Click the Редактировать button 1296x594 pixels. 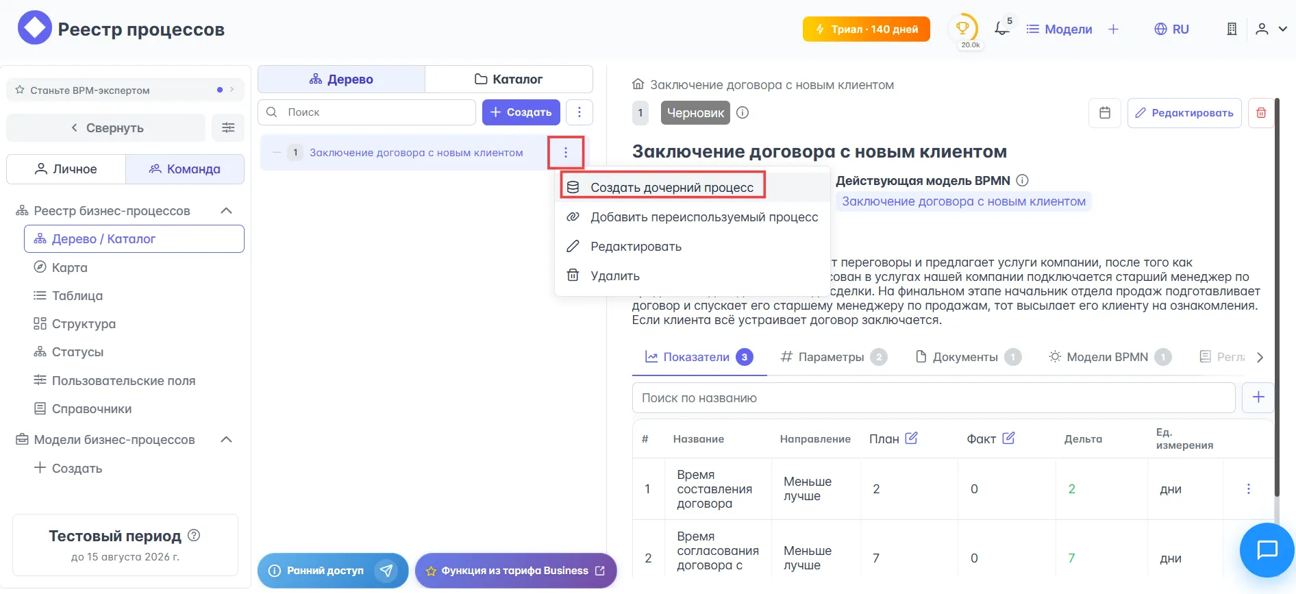click(1184, 113)
